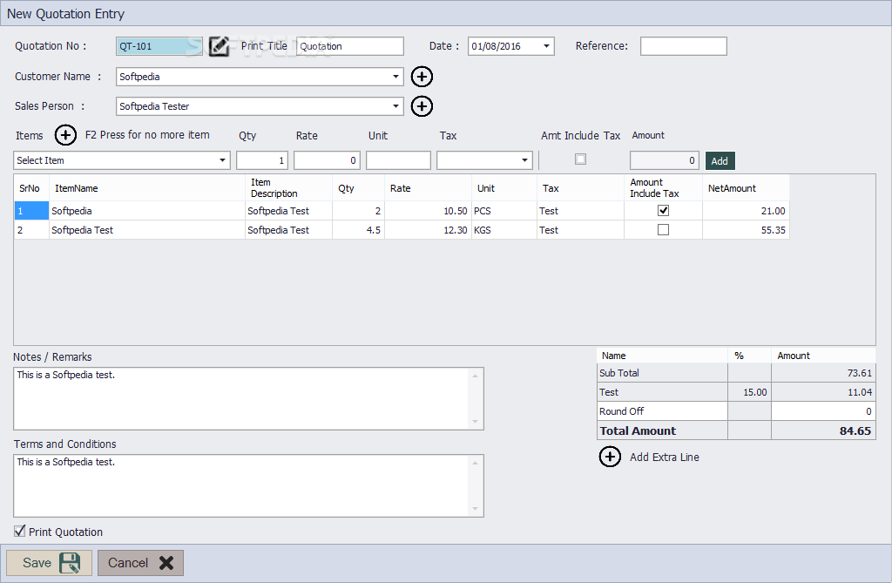Cancel the quotation entry
The height and width of the screenshot is (583, 892).
tap(140, 563)
